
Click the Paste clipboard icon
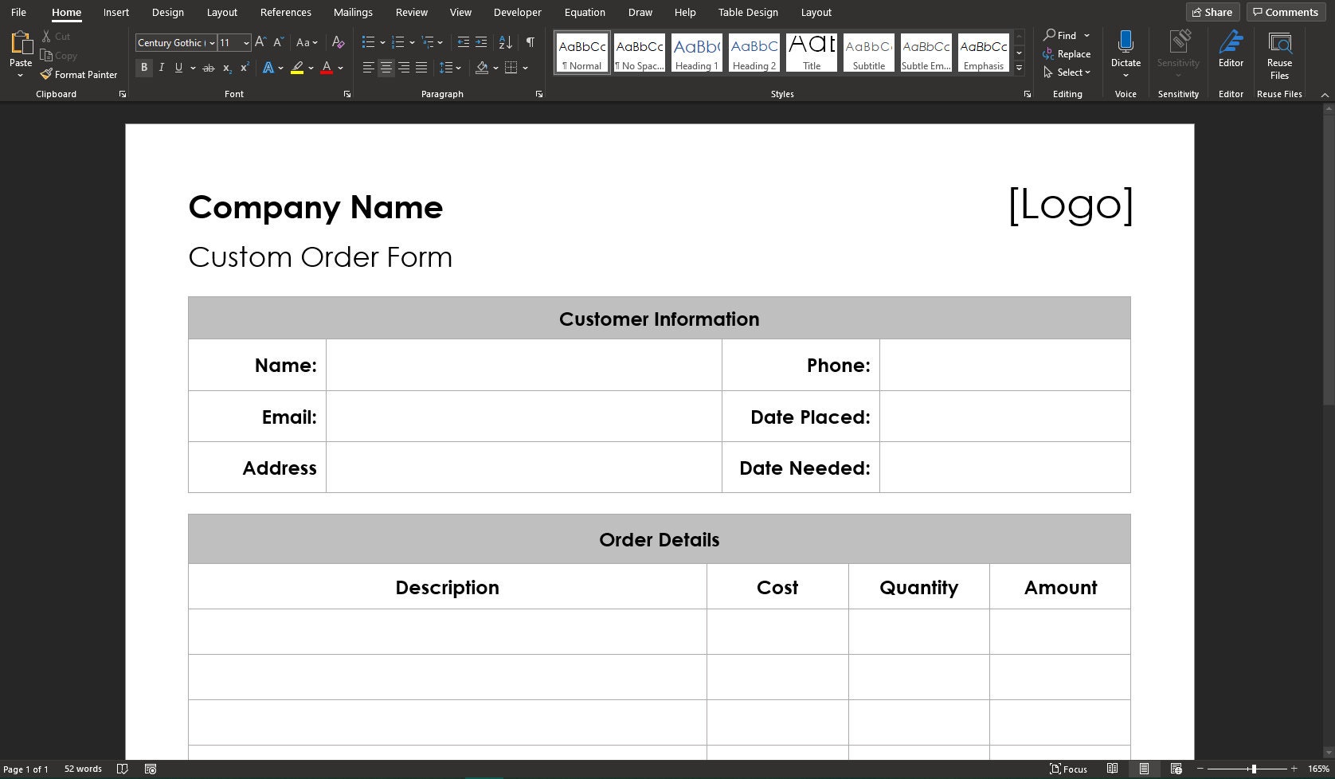point(21,45)
